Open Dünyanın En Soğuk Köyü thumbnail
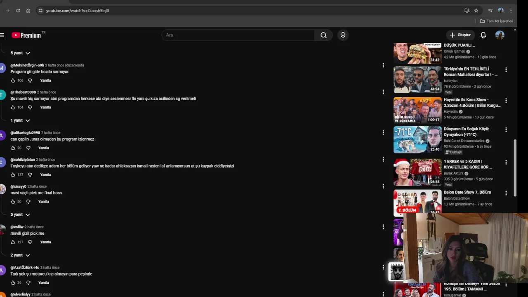This screenshot has height=297, width=528. (417, 139)
